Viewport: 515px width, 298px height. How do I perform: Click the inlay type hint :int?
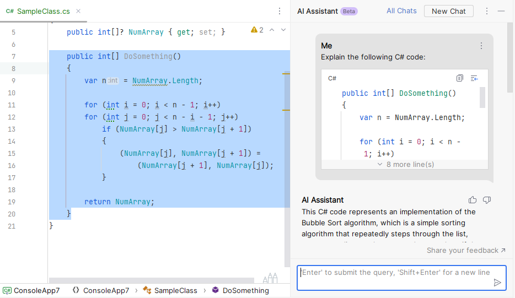[x=112, y=80]
